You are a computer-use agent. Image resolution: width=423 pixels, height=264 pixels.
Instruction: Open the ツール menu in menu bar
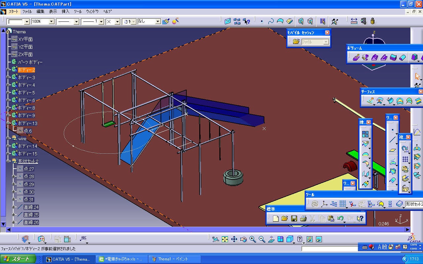[78, 11]
